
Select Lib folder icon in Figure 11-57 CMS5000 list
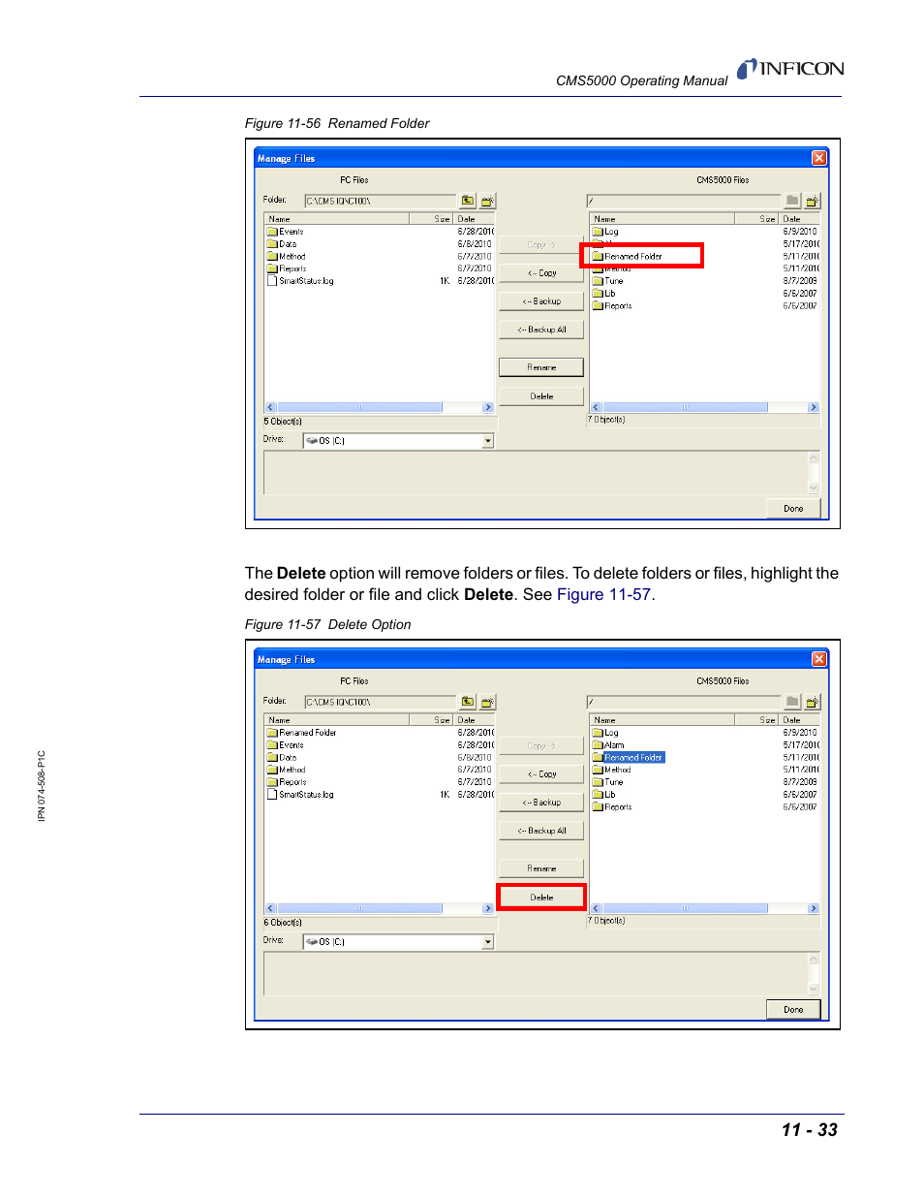pos(598,795)
